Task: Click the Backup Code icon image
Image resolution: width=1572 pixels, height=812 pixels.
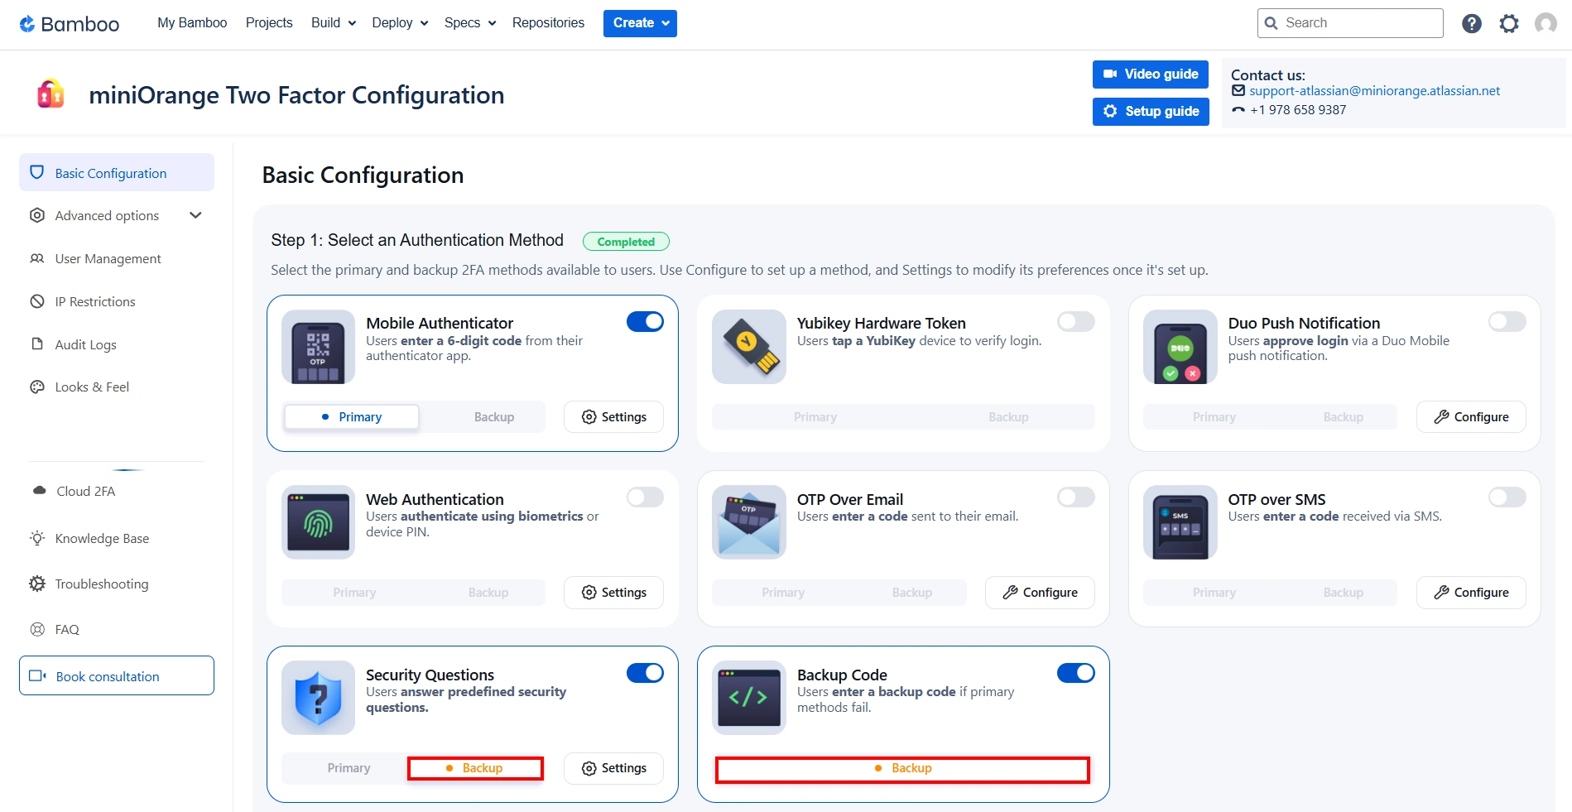Action: (749, 698)
